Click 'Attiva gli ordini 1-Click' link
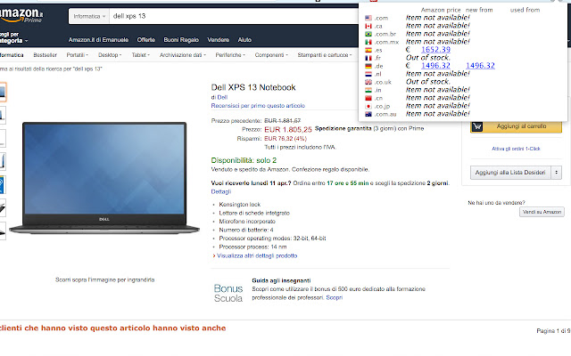 point(516,149)
